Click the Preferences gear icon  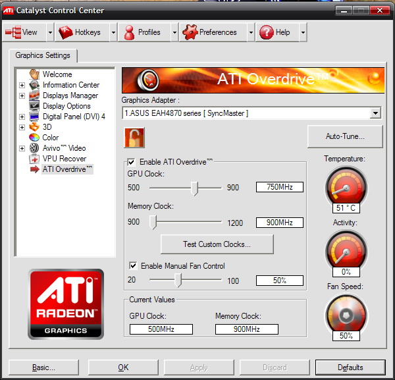click(190, 32)
